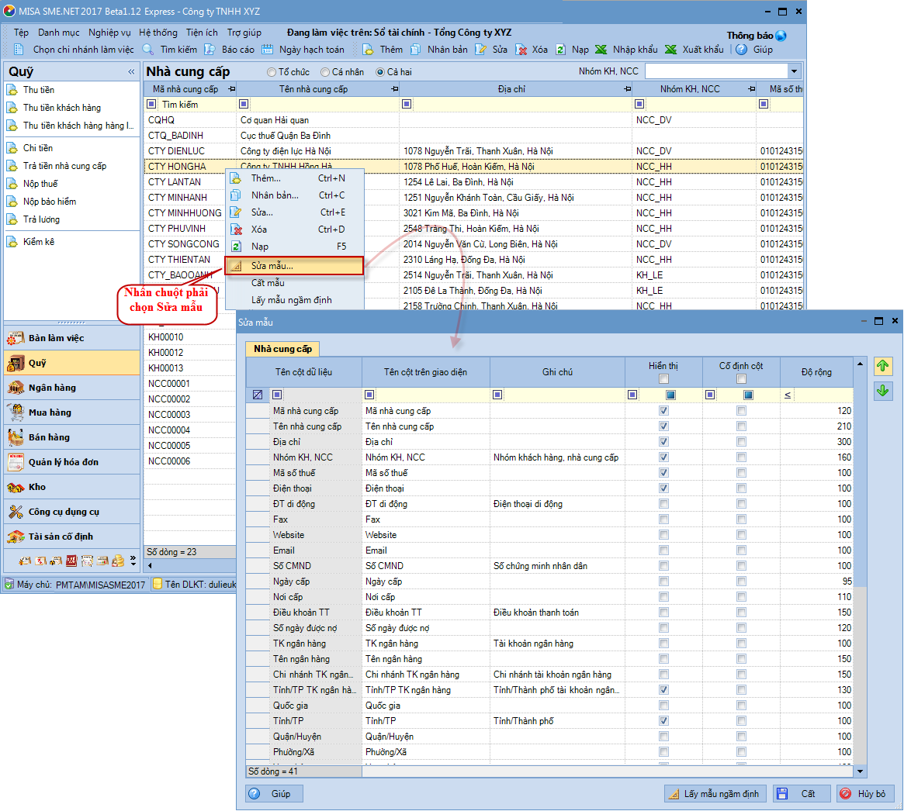Screen dimensions: 904x811
Task: Click the Xóa toolbar delete icon
Action: (521, 50)
